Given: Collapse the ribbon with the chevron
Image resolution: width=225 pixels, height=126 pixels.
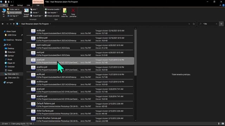Looking at the screenshot, I should [220, 5].
